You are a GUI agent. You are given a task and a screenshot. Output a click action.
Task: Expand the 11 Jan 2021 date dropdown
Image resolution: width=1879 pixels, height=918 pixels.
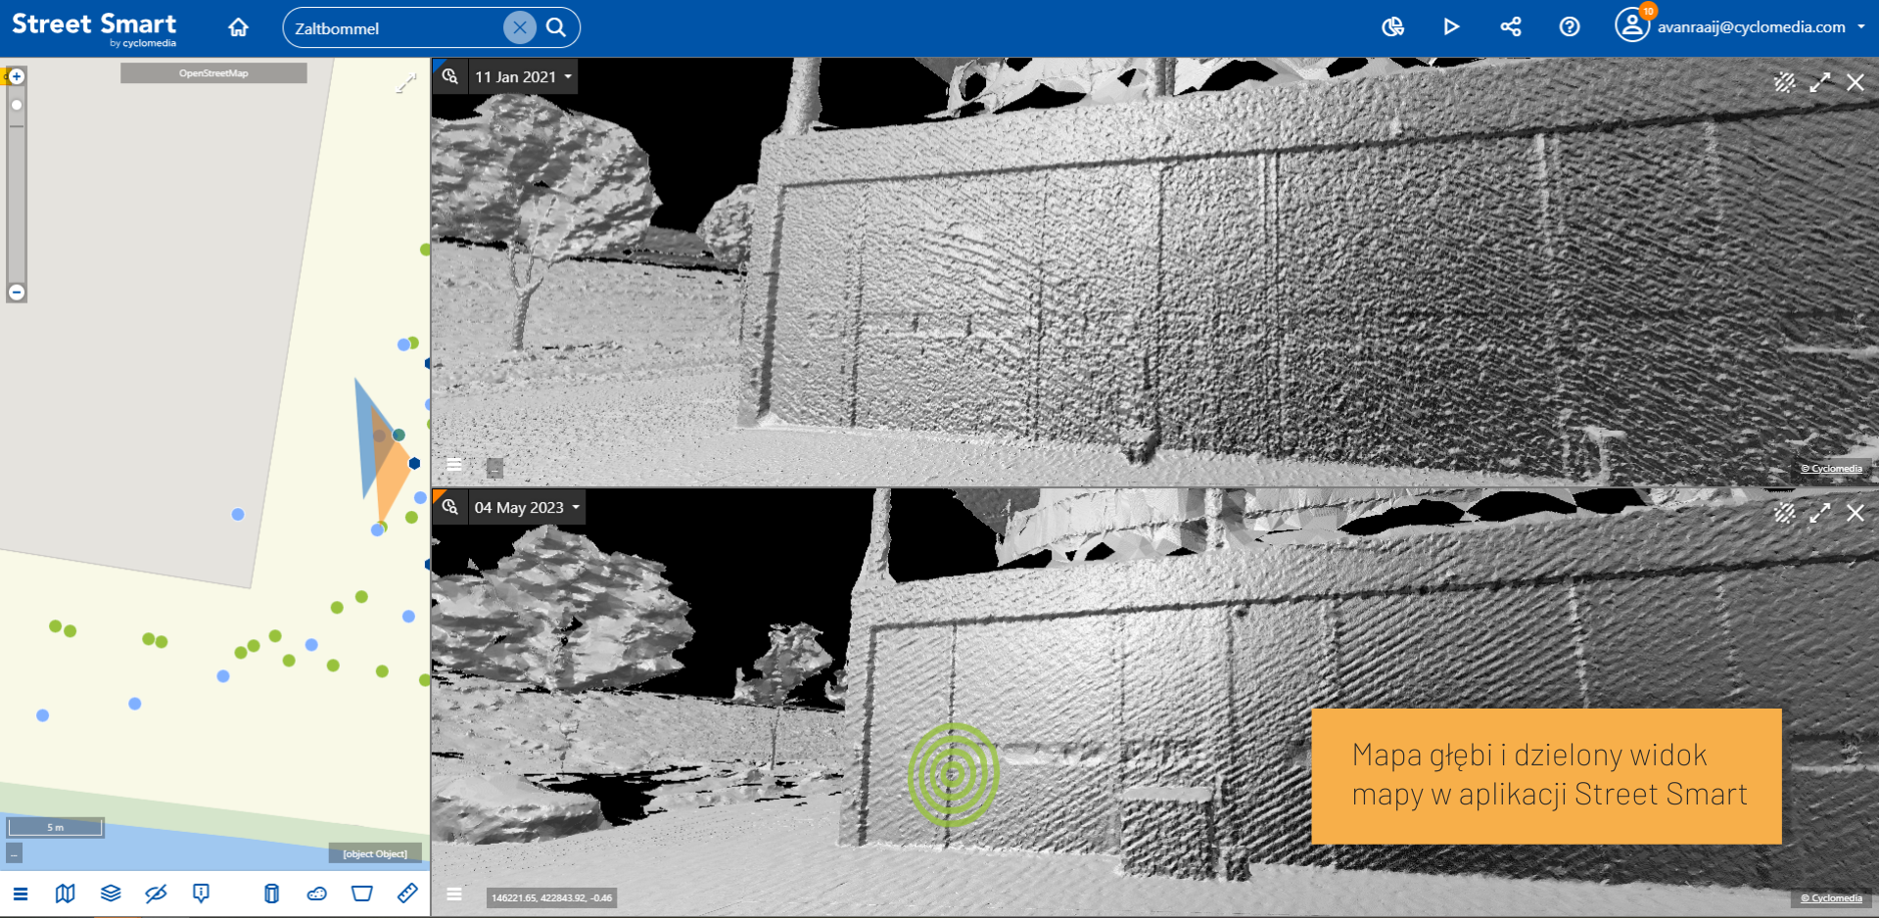coord(523,76)
